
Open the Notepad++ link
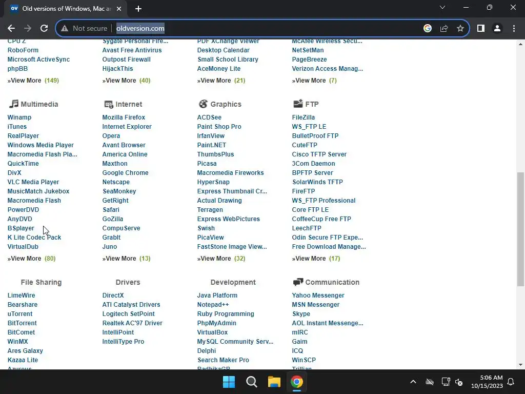tap(213, 305)
